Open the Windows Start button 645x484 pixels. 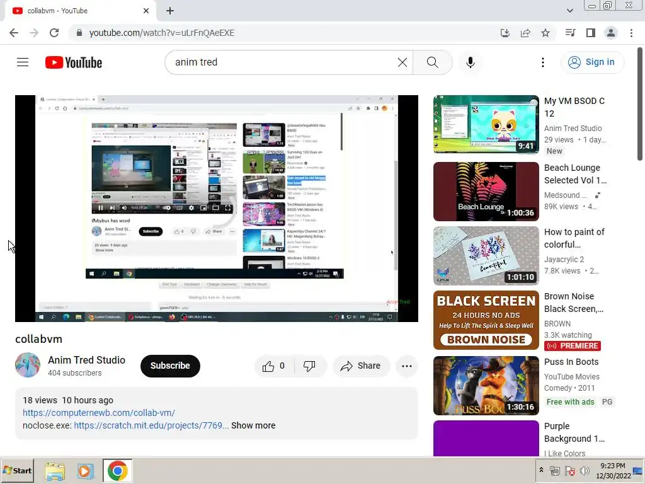[18, 470]
